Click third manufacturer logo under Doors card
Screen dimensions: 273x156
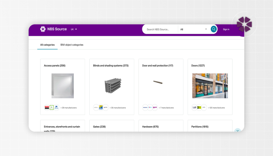tap(204, 108)
